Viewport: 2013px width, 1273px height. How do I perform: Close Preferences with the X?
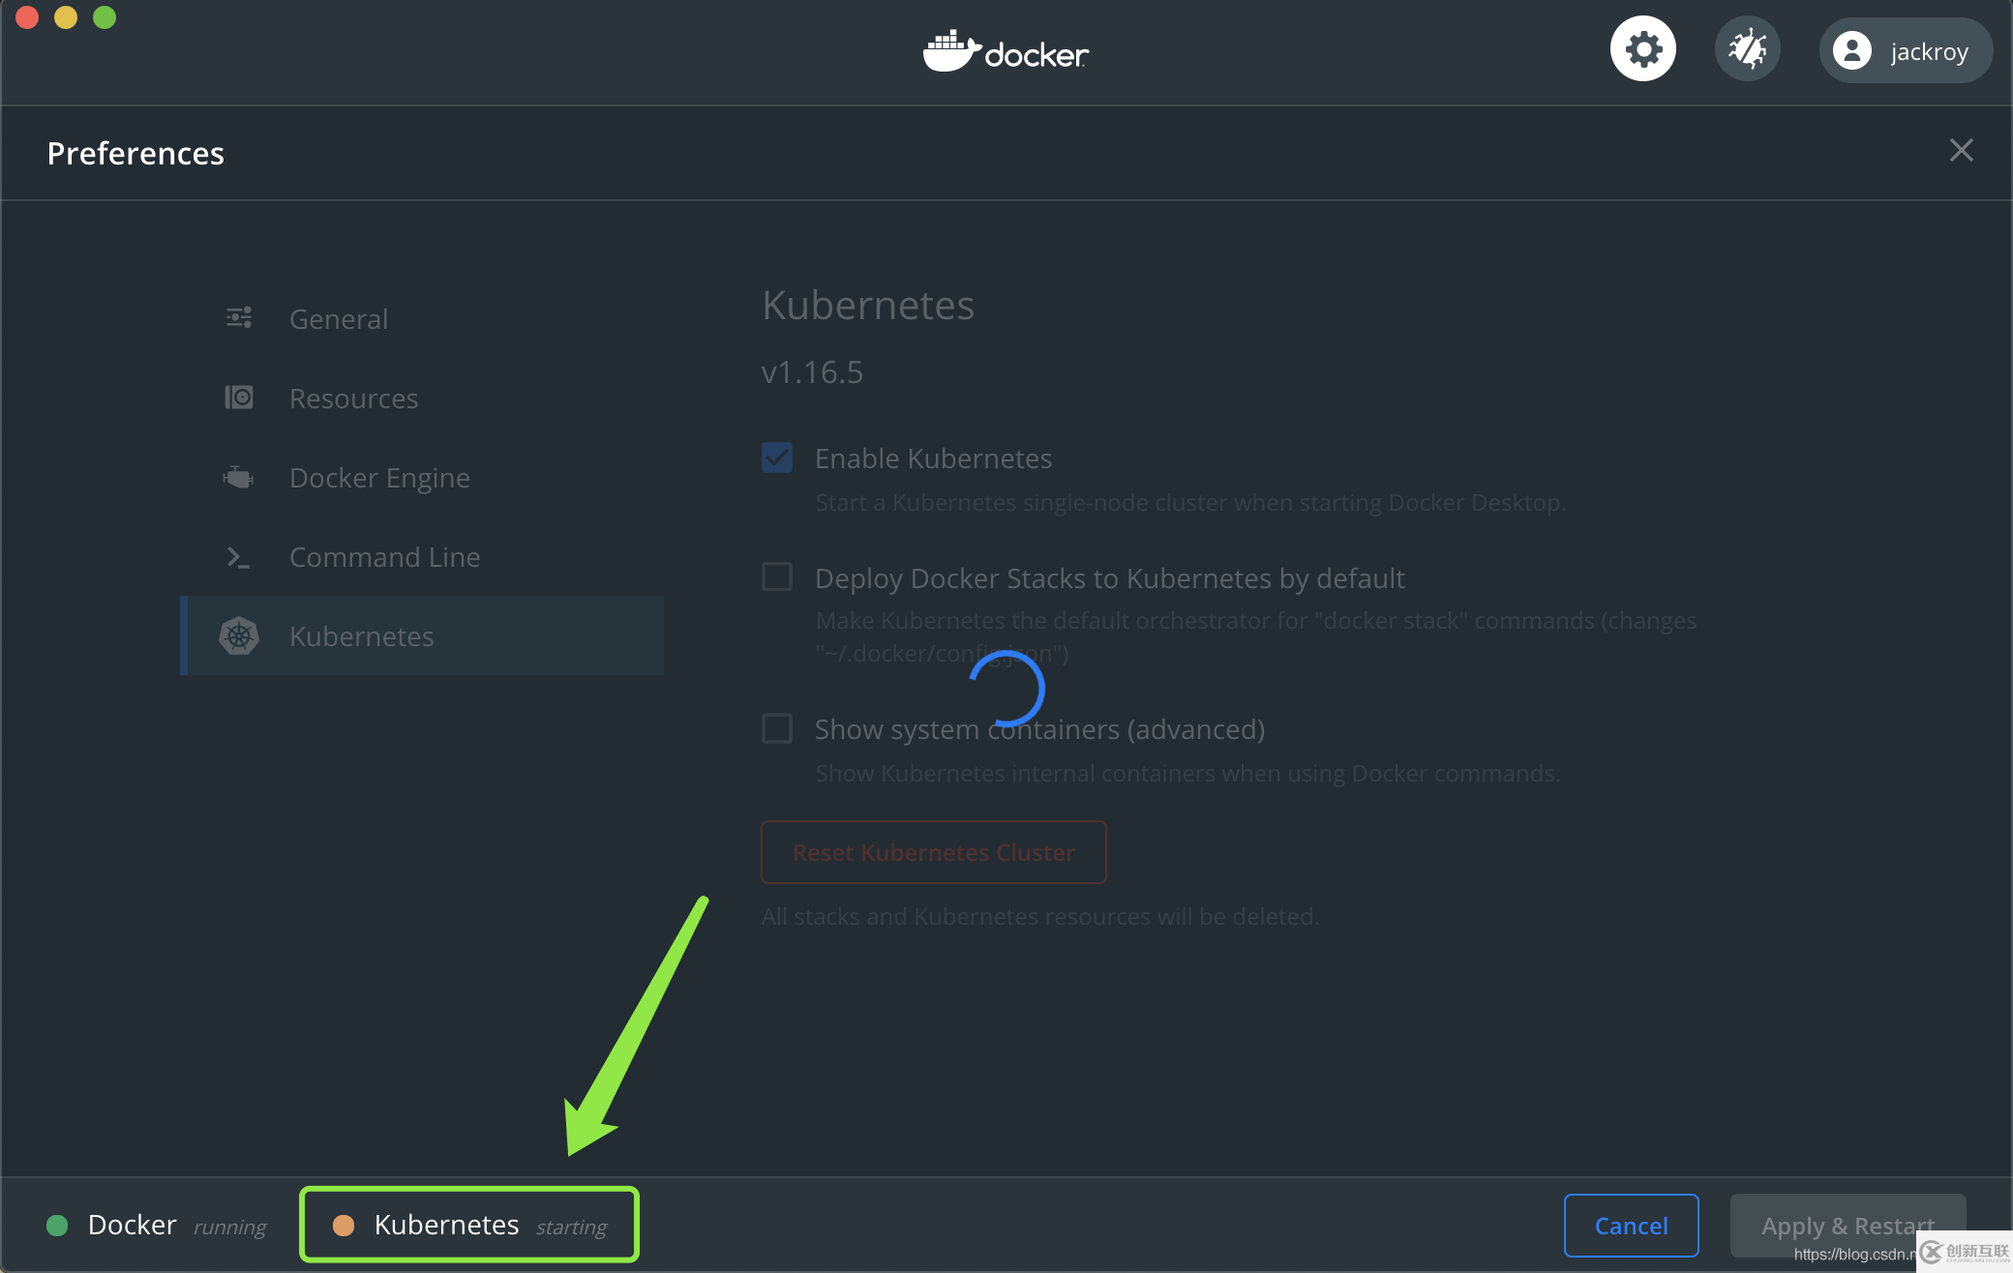click(x=1962, y=150)
